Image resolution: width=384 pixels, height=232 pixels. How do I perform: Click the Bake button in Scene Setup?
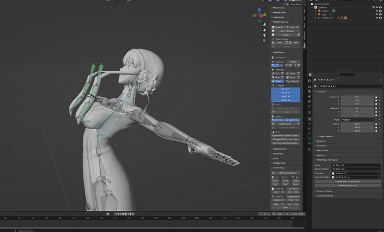coord(285,208)
